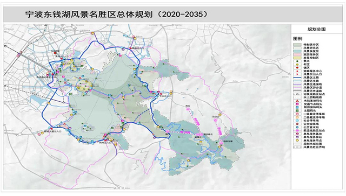
Task: Click the 一级截流停车场 pink circle legend icon
Action: pyautogui.click(x=297, y=114)
